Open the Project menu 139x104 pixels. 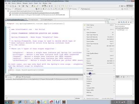pyautogui.click(x=36, y=3)
